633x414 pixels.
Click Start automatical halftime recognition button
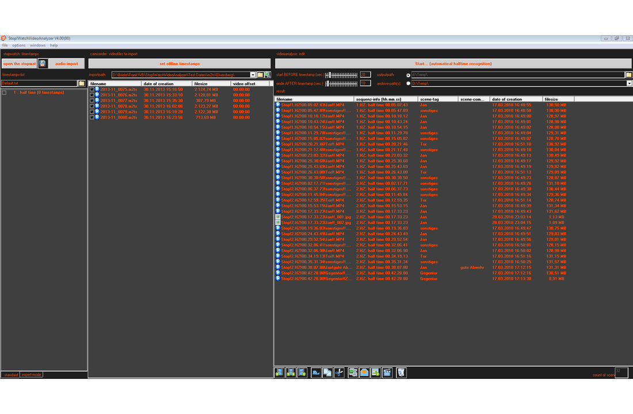point(453,64)
